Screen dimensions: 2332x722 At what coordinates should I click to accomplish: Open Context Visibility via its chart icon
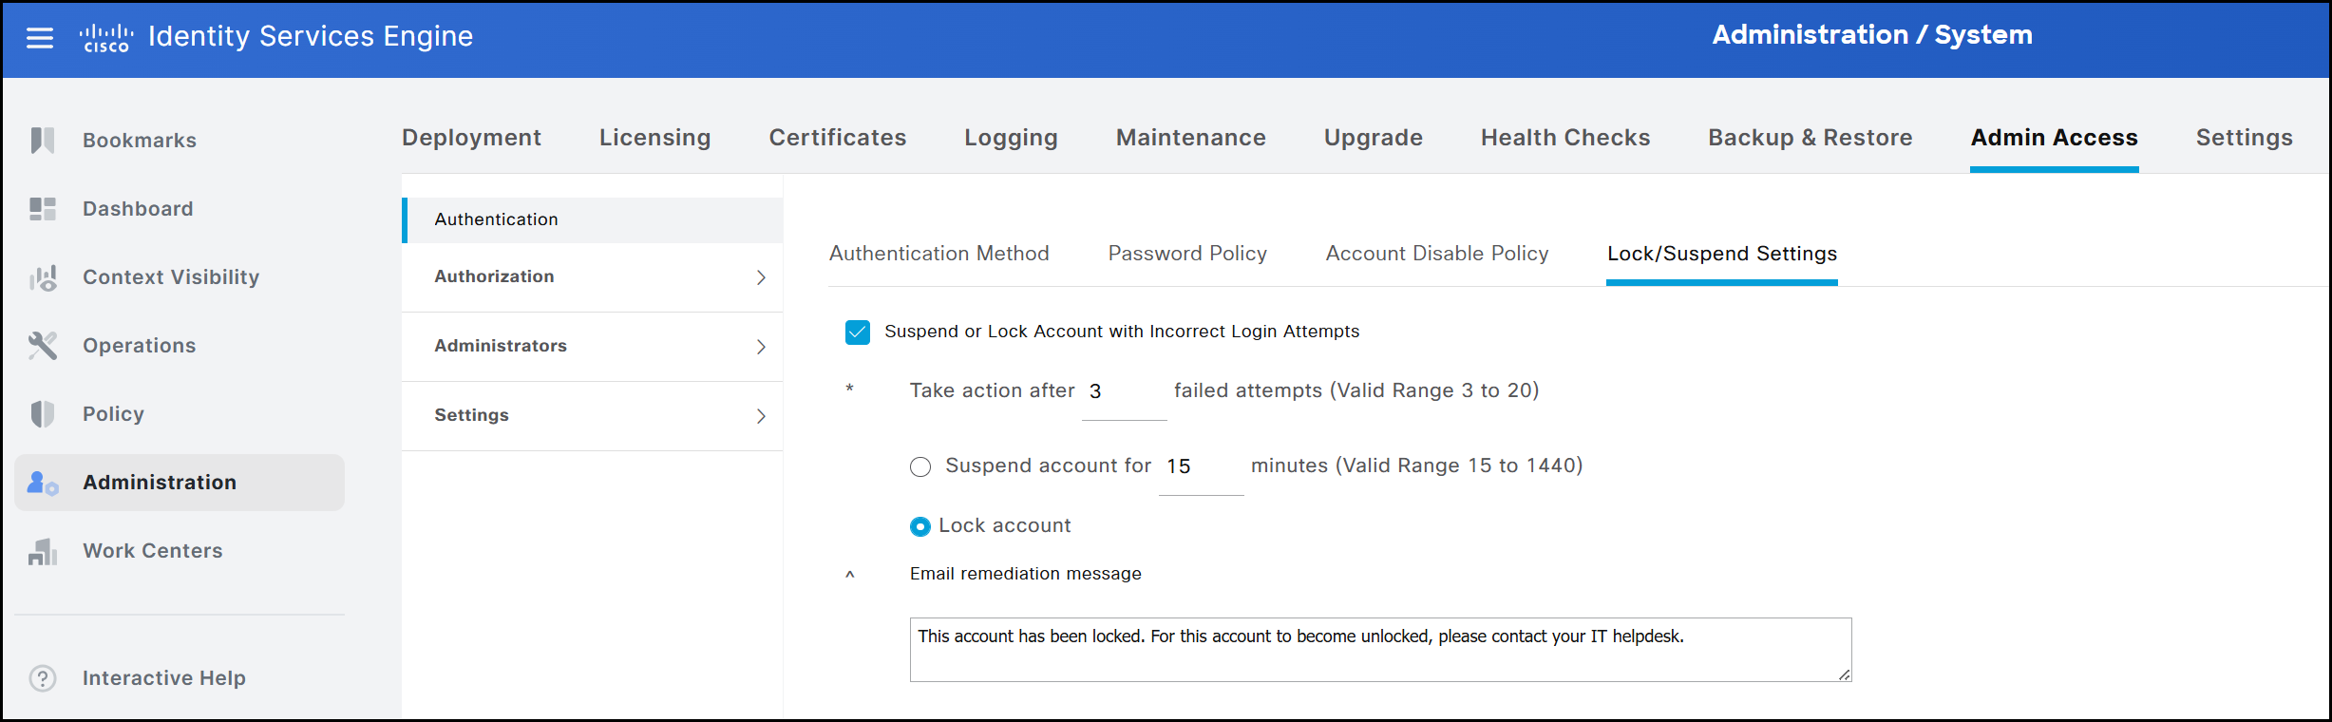click(43, 277)
